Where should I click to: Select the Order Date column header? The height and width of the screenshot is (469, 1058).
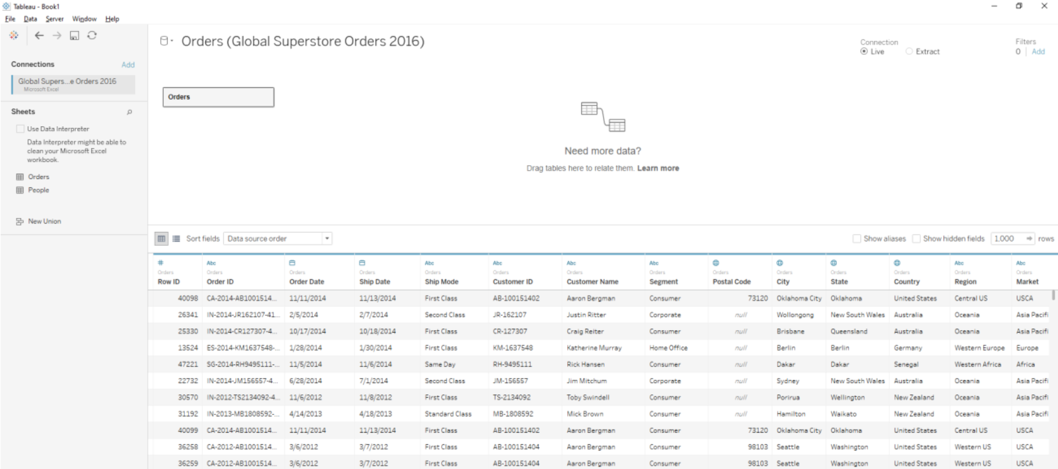[307, 282]
